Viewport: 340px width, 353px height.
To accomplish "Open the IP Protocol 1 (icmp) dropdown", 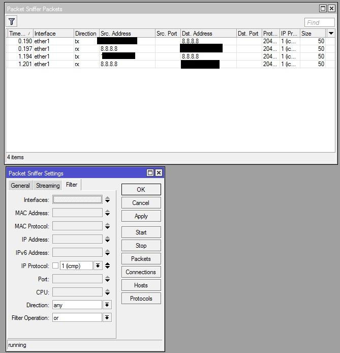I will (x=98, y=266).
